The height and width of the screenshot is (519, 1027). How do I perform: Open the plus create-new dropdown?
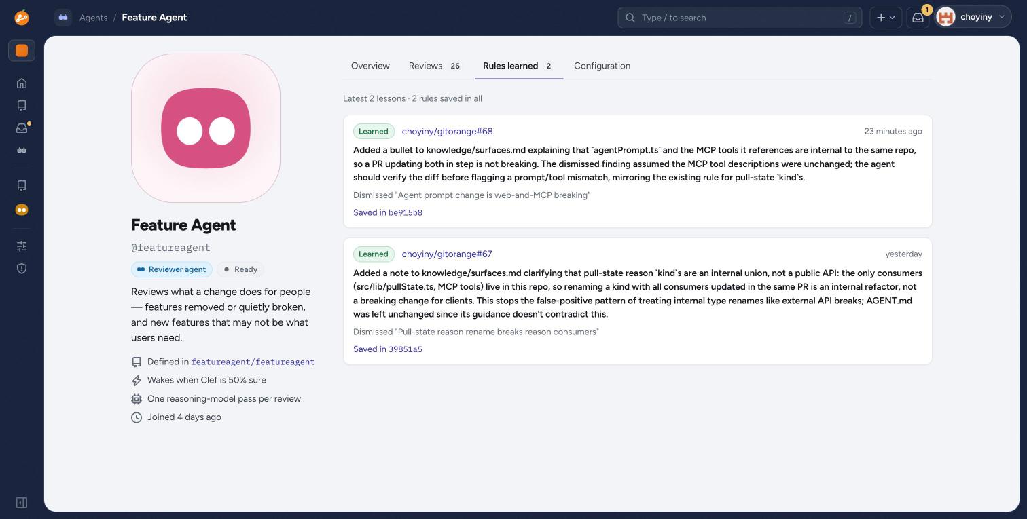pos(886,18)
